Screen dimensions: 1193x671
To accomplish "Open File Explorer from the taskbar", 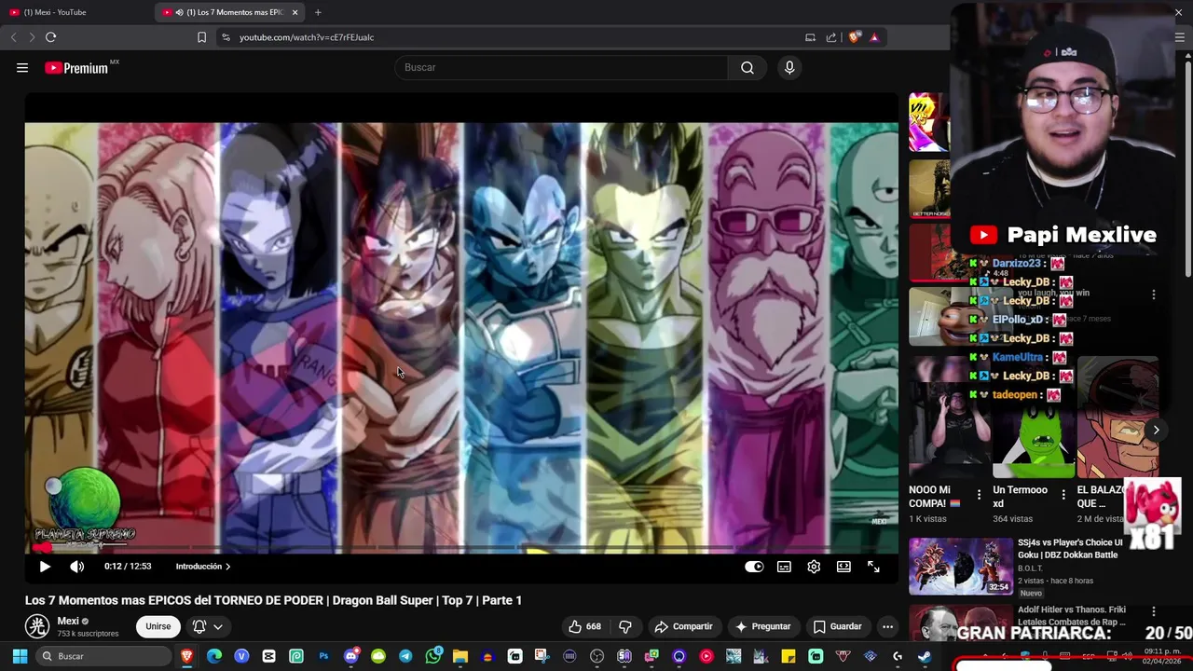I will click(x=460, y=656).
